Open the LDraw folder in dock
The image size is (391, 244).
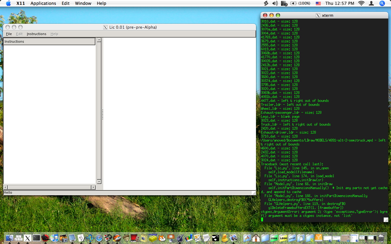(292, 238)
